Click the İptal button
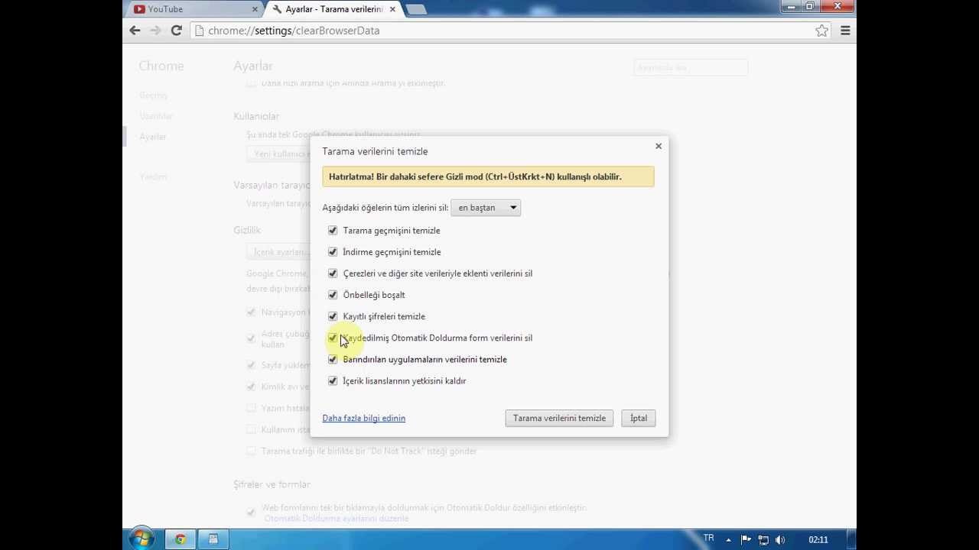Screen dimensions: 979x550 (x=639, y=418)
